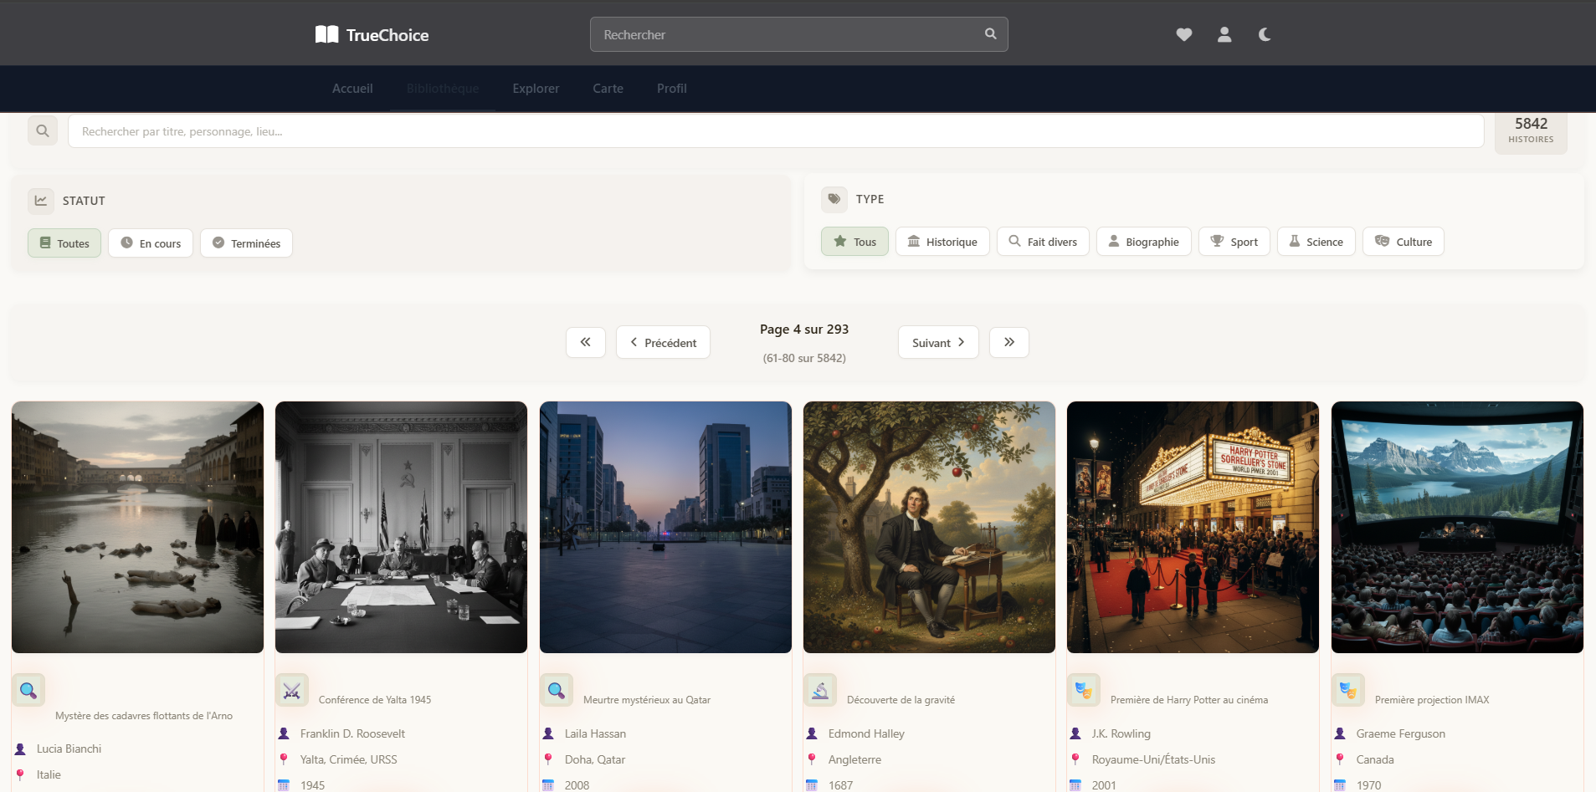Click the library search input field
This screenshot has width=1596, height=792.
502,131
